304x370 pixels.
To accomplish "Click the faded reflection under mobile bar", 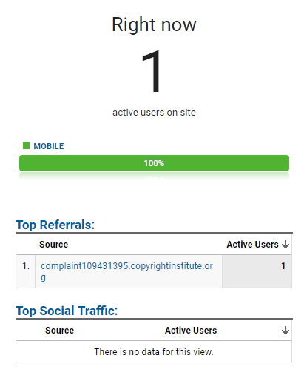I will [x=154, y=176].
